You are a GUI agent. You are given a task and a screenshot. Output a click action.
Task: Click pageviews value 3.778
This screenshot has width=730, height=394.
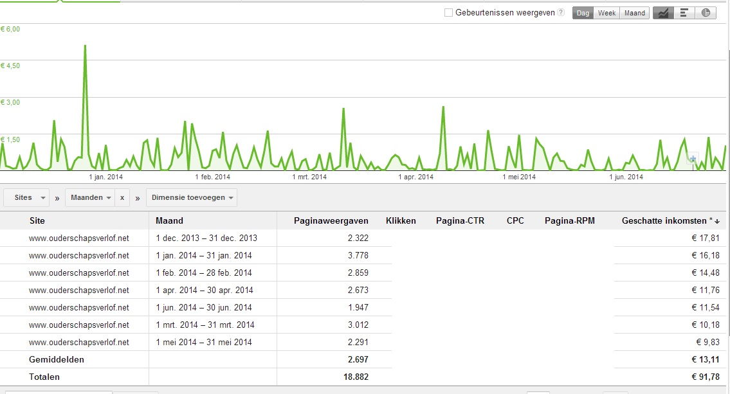[358, 255]
